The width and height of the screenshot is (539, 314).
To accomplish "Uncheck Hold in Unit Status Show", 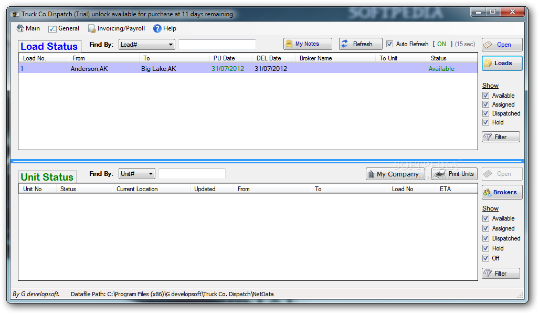I will pyautogui.click(x=485, y=248).
